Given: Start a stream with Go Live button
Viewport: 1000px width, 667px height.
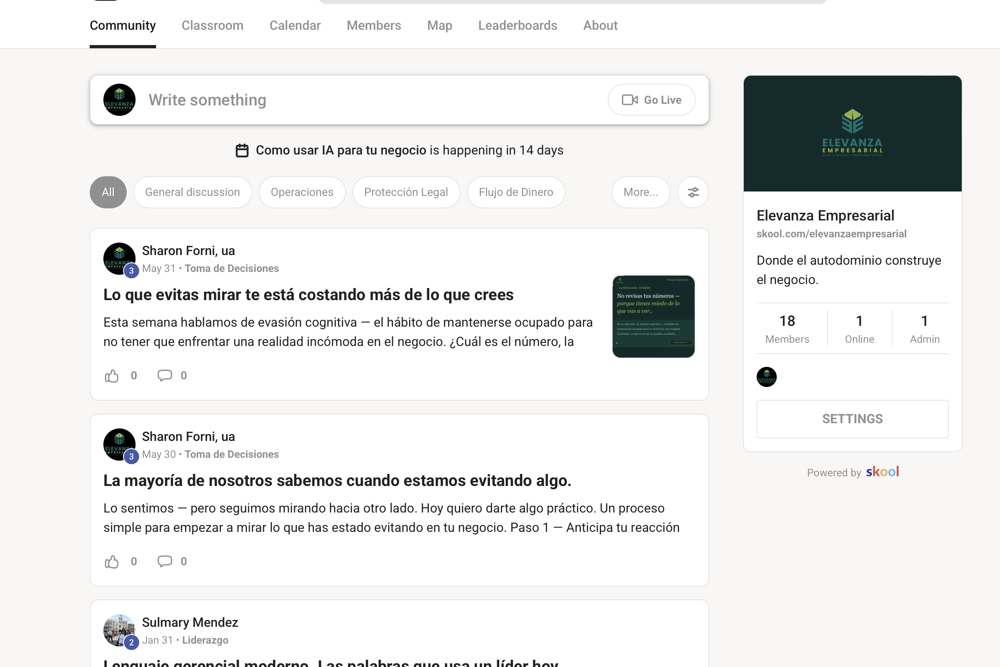Looking at the screenshot, I should 651,100.
